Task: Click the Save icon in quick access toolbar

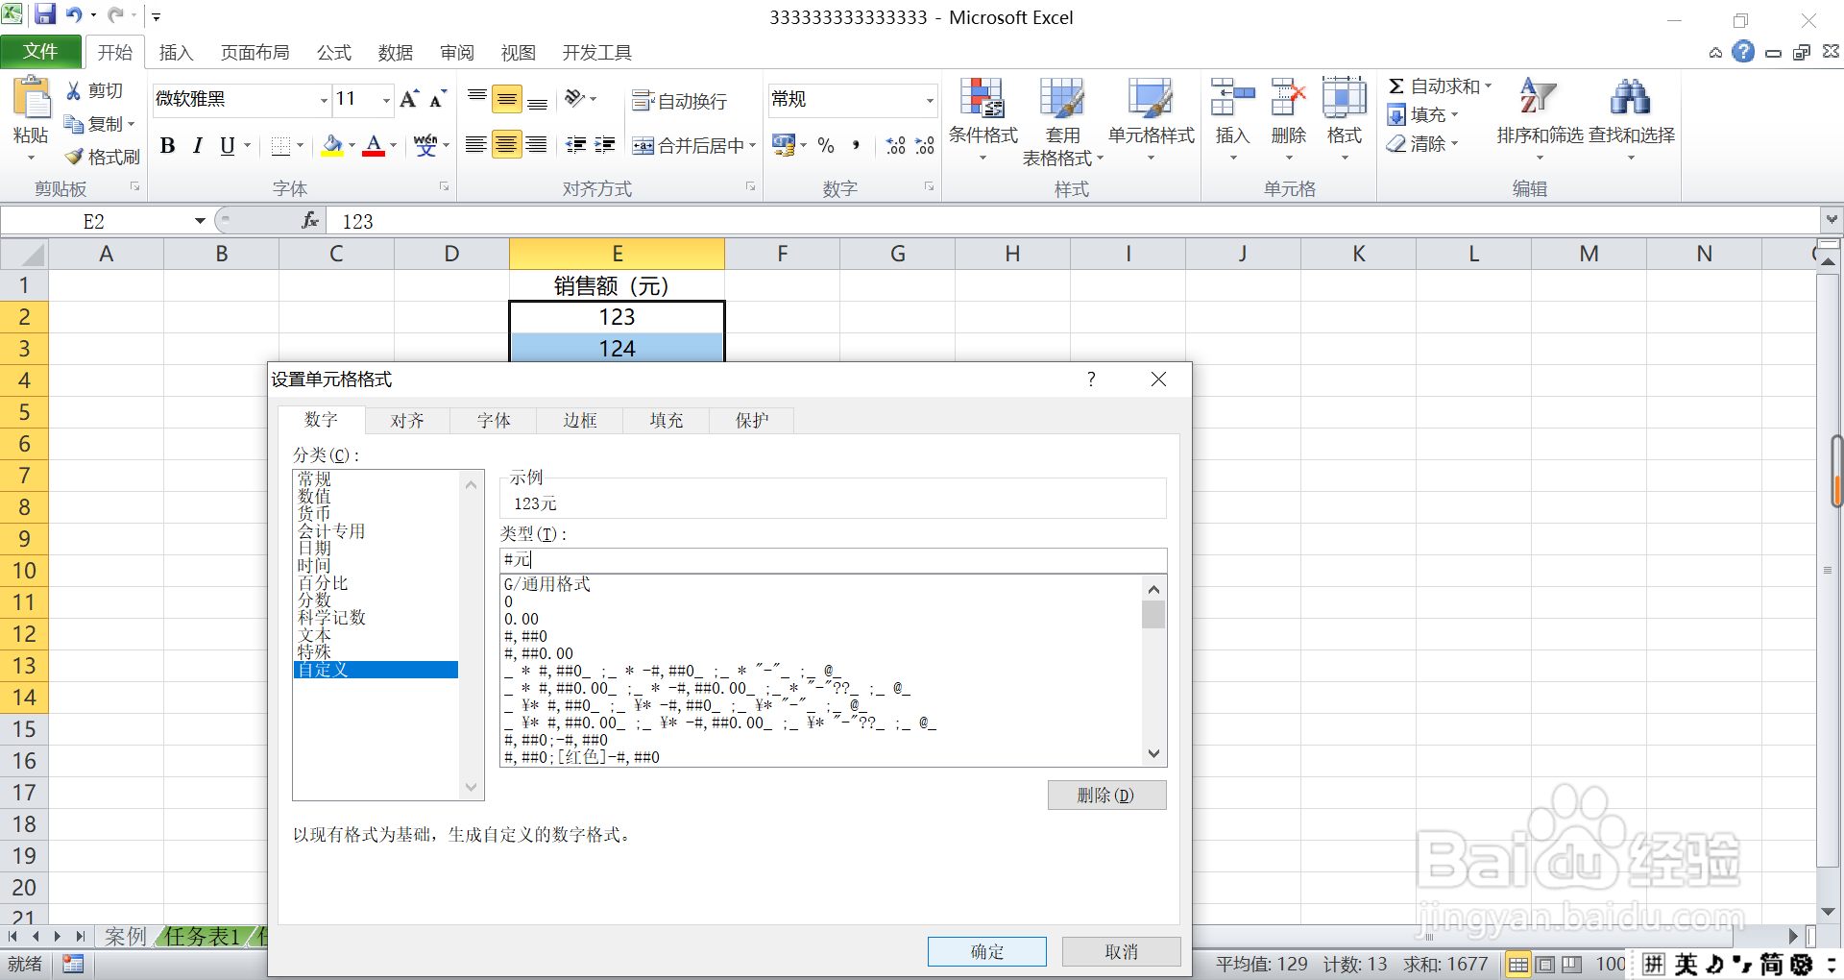Action: click(x=45, y=15)
